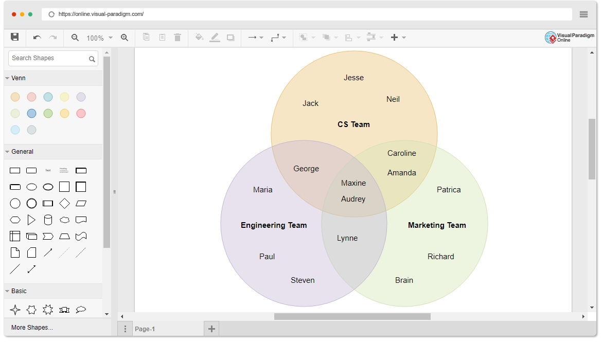
Task: Open the pages menu three-dot icon
Action: coord(125,329)
